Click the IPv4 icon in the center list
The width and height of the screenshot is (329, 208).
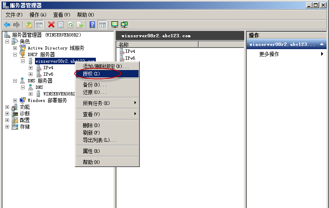point(122,51)
